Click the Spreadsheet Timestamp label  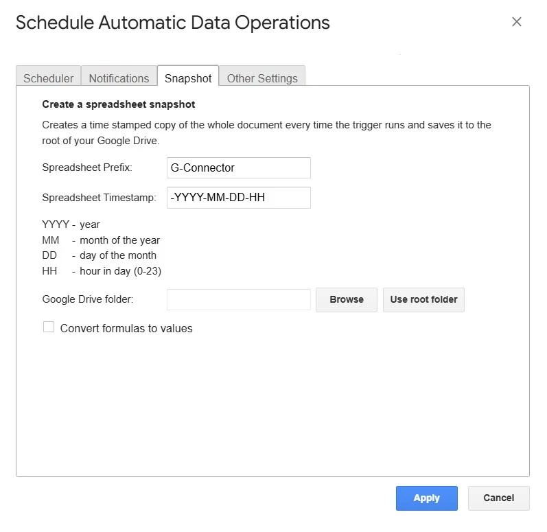[x=100, y=198]
